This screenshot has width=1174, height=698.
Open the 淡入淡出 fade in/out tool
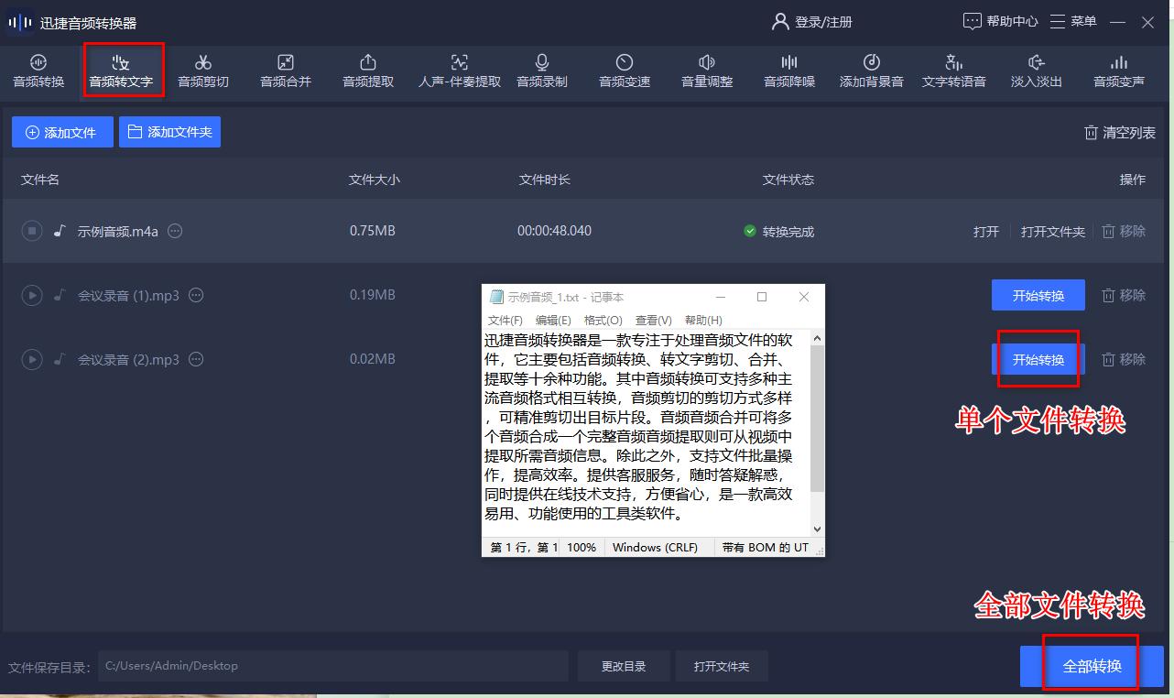[x=1036, y=71]
